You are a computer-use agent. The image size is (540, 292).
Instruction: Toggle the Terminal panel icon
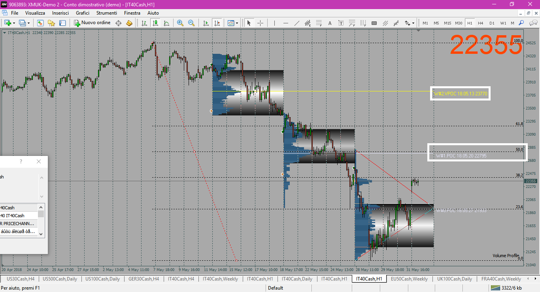(x=62, y=23)
